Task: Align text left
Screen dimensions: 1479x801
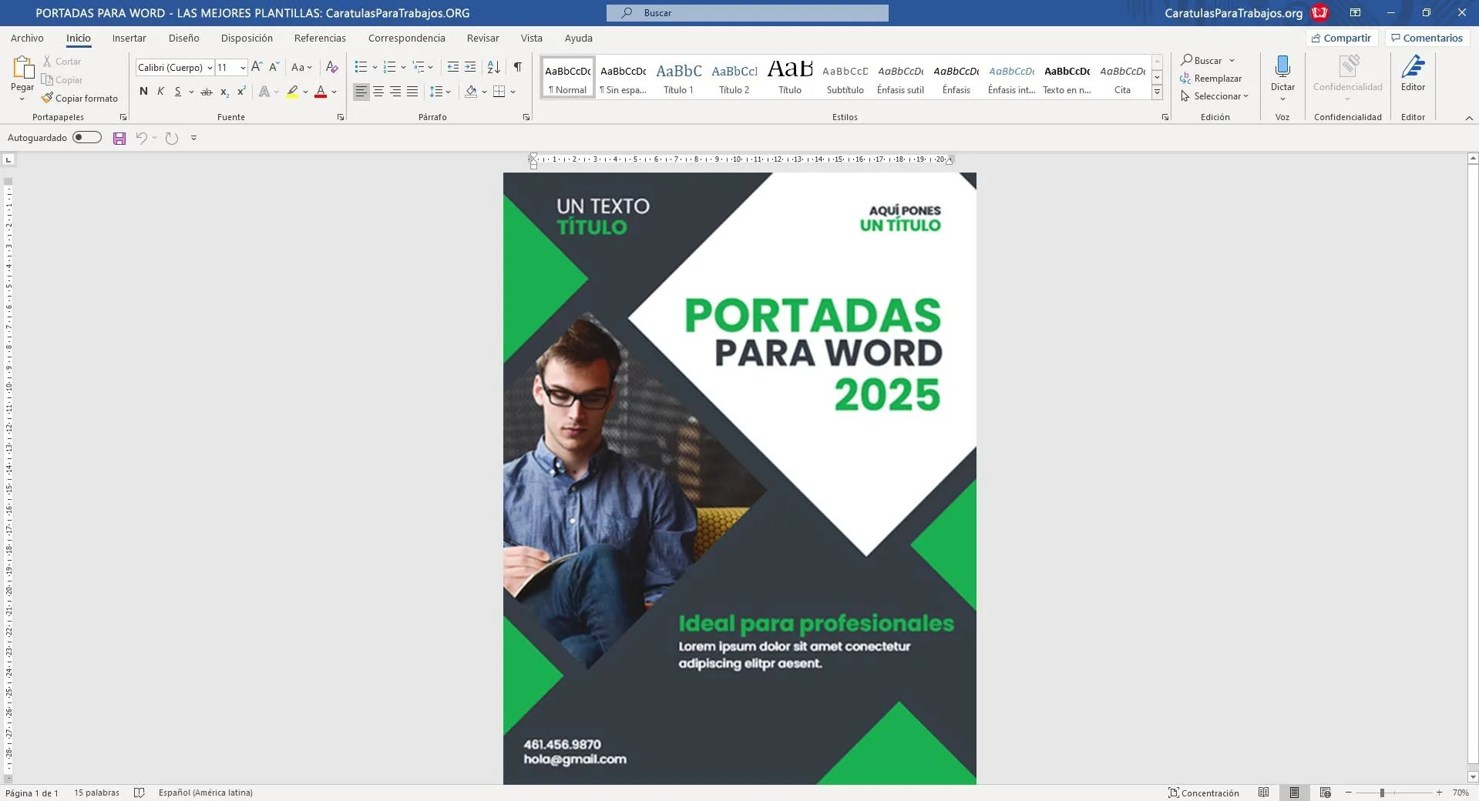Action: [361, 92]
